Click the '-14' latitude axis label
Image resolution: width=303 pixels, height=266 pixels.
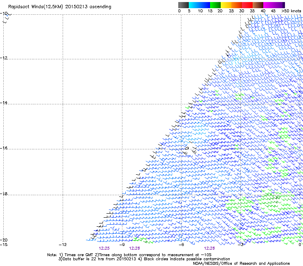[4, 103]
